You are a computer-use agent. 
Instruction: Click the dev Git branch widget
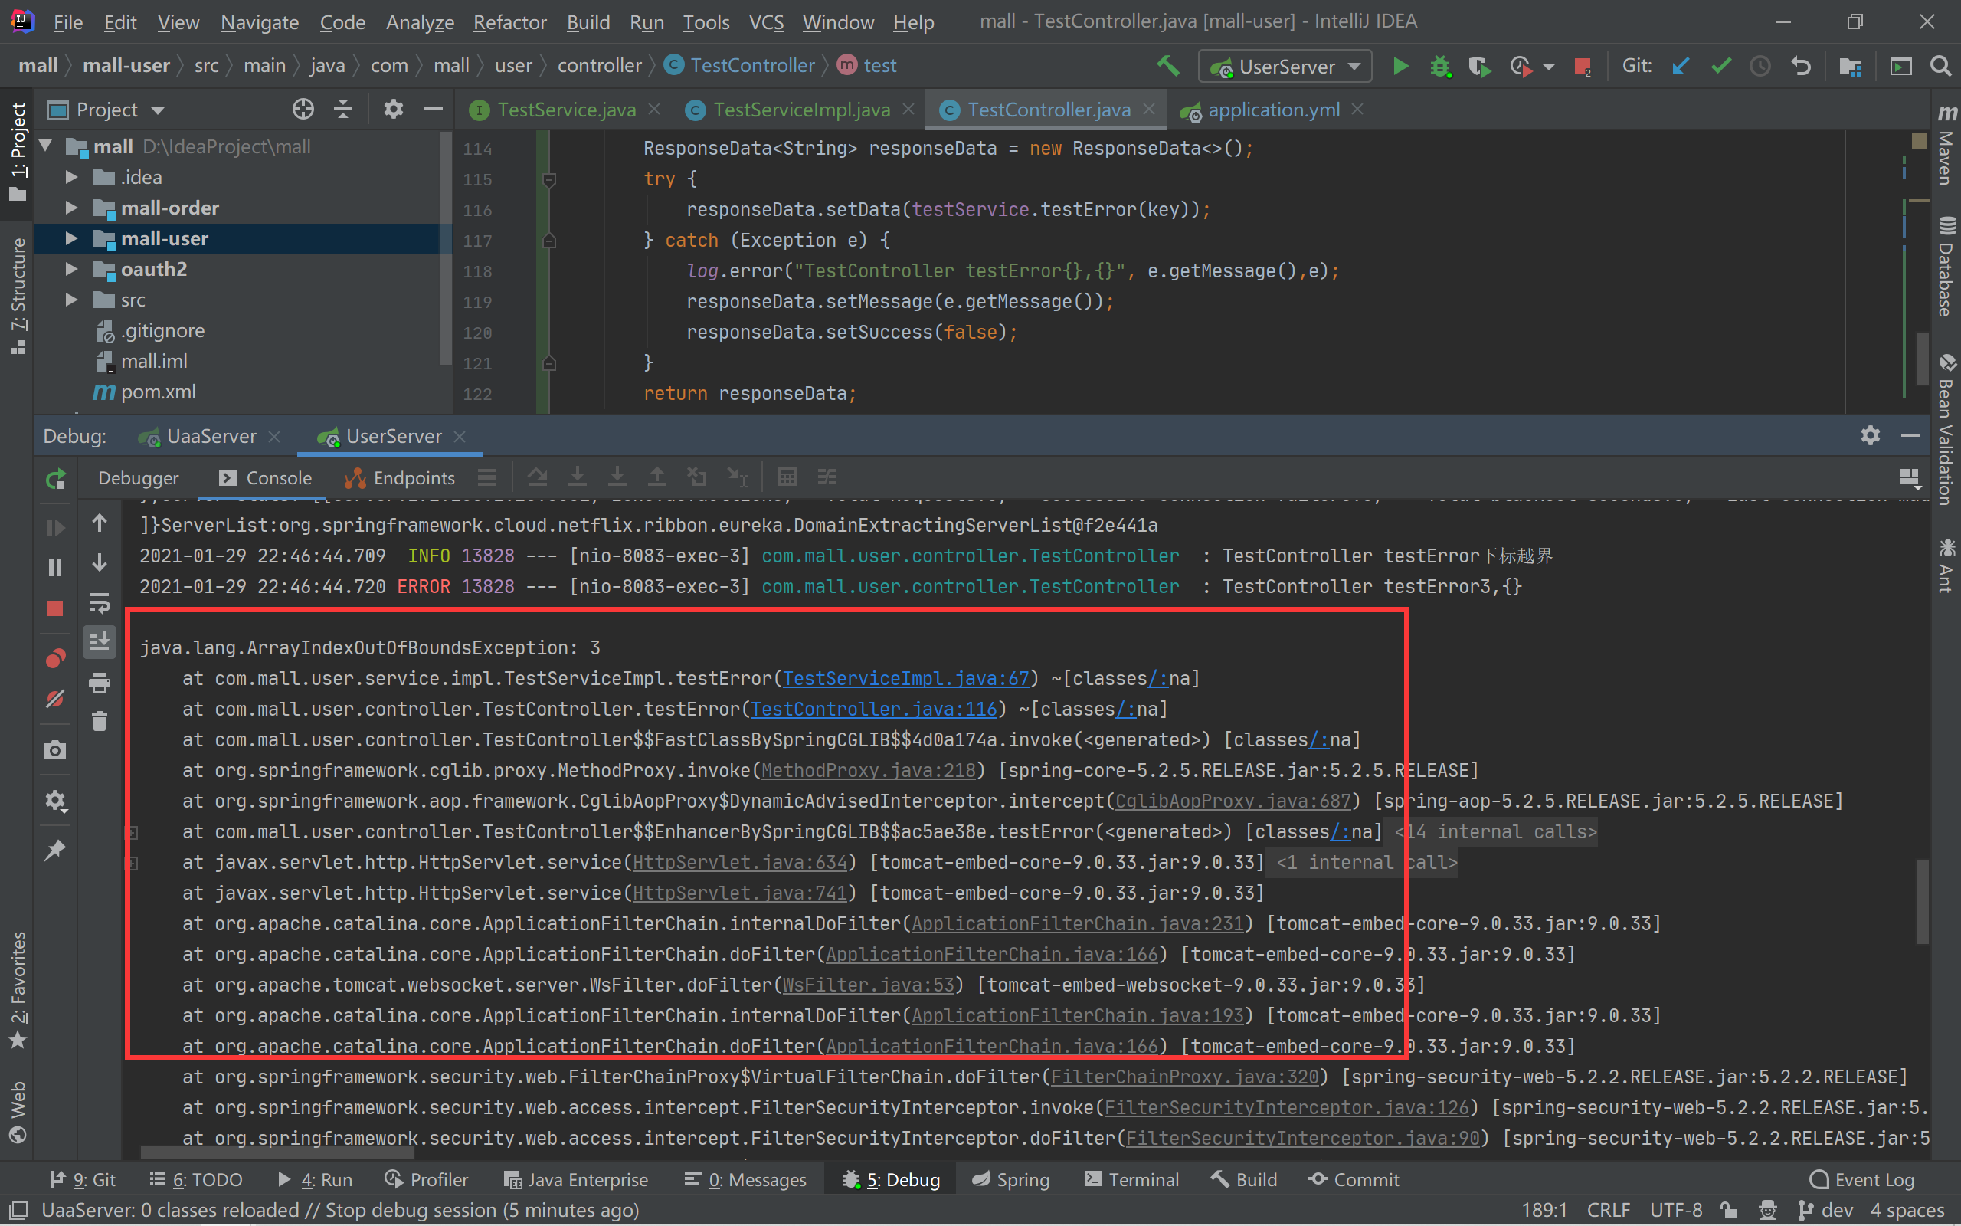1825,1211
